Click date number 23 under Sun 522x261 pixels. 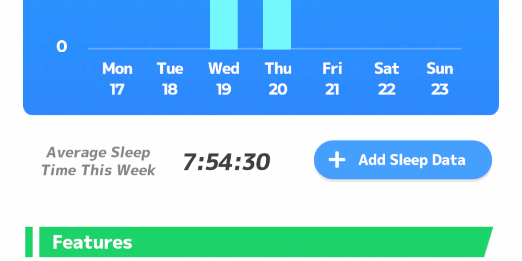(x=440, y=90)
